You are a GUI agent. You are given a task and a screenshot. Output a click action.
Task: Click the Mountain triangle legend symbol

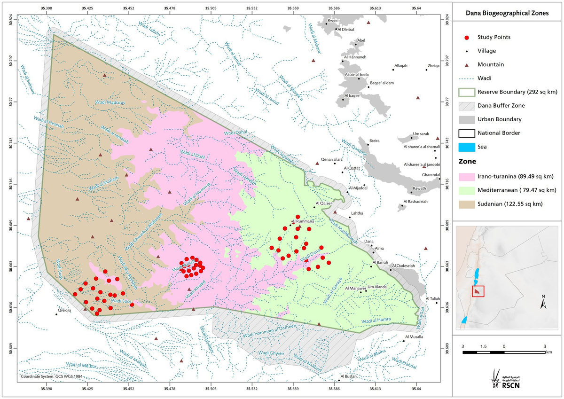pyautogui.click(x=467, y=64)
